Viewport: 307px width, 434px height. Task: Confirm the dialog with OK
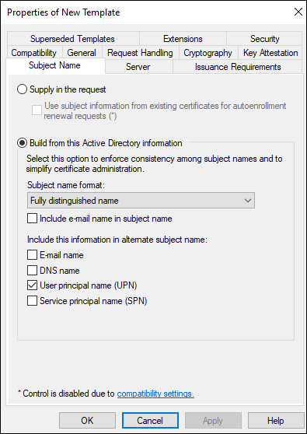(87, 421)
